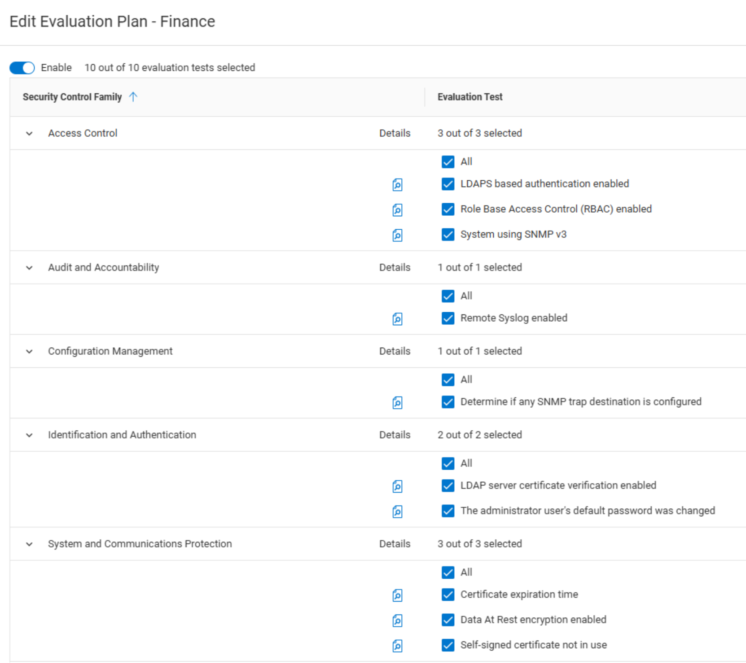Viewport: 746px width, 663px height.
Task: Collapse the Audit and Accountability family
Action: tap(29, 268)
